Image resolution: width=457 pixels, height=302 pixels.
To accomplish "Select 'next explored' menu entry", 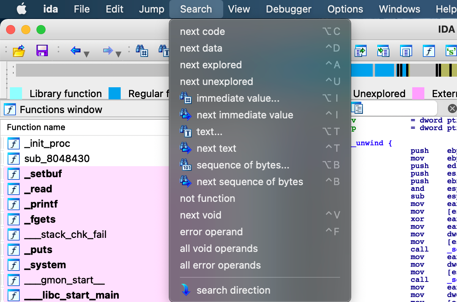I will (260, 65).
